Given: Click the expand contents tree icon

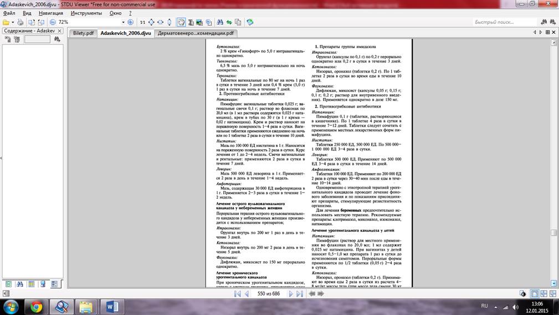Looking at the screenshot, I should pos(8,39).
